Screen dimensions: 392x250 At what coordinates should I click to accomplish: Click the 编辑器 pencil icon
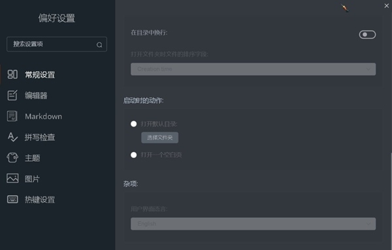(12, 95)
